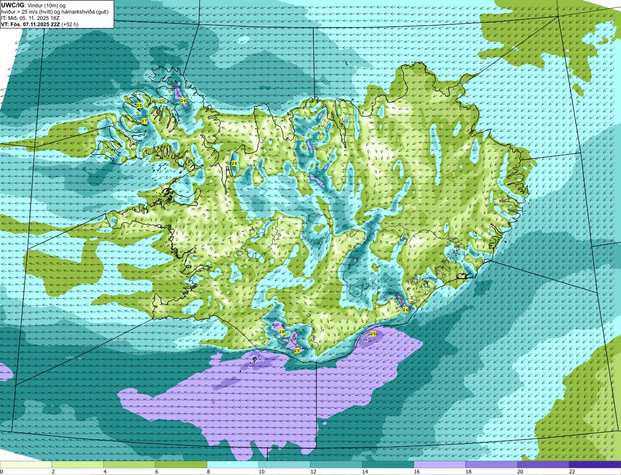Click the yellow gust label '28'
The height and width of the screenshot is (475, 621).
point(281,332)
